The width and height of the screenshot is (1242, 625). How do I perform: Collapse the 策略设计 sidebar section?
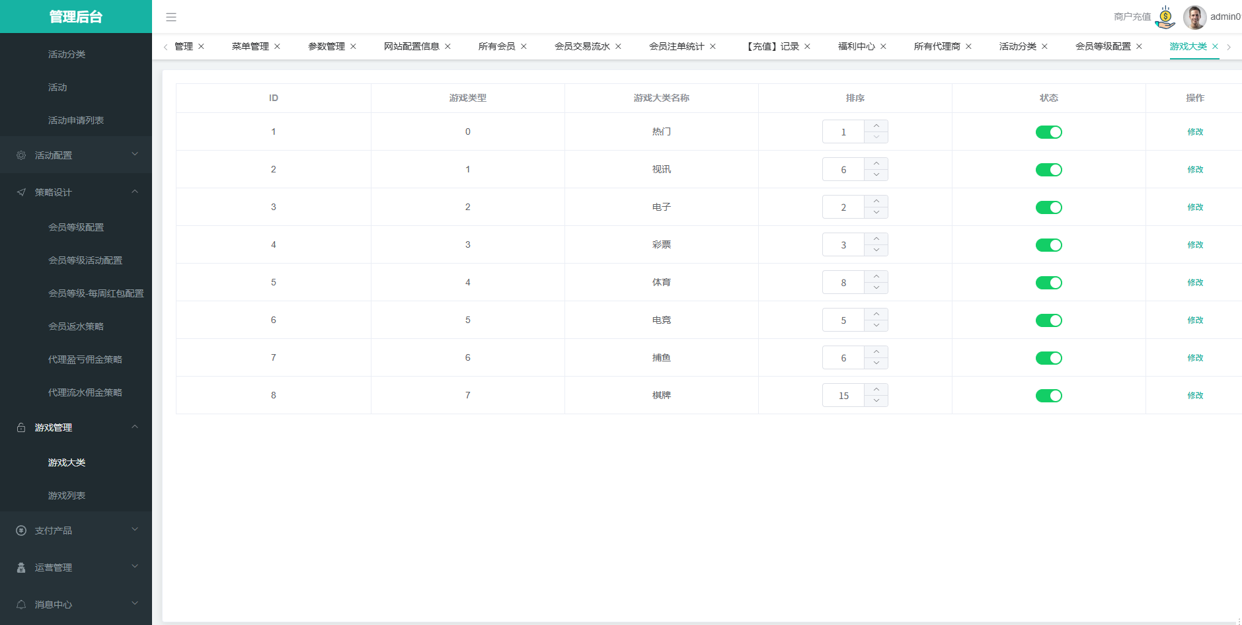tap(76, 192)
